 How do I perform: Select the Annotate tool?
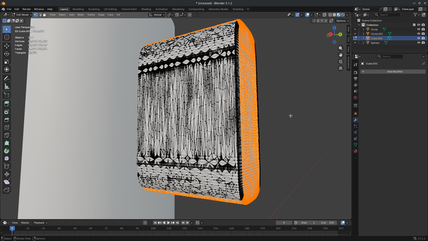click(7, 78)
